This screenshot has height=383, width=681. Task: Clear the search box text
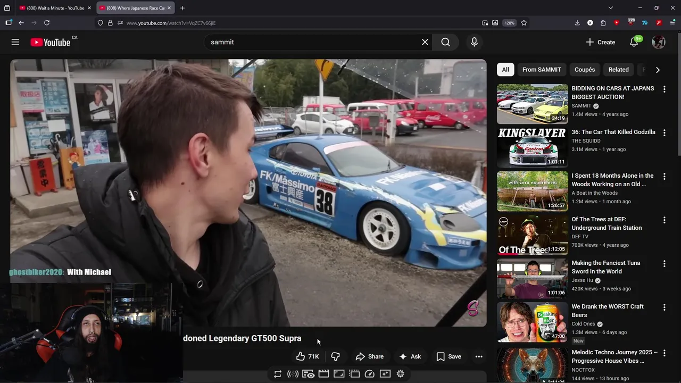(425, 42)
